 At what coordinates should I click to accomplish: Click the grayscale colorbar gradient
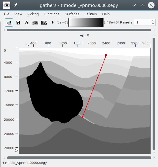(86, 22)
